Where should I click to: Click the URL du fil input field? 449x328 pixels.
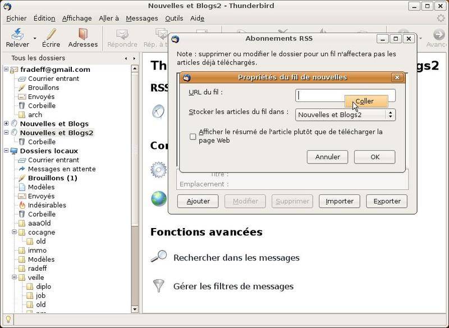point(345,95)
